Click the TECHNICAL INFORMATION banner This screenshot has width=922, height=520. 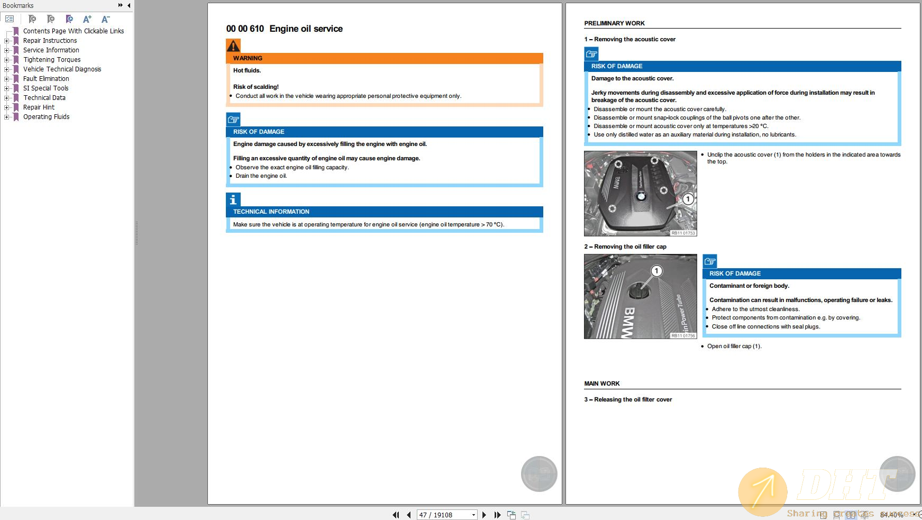point(385,212)
